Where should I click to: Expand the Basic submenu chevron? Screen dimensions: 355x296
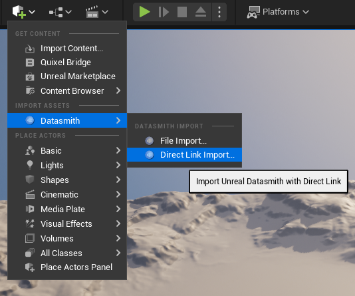pyautogui.click(x=118, y=150)
